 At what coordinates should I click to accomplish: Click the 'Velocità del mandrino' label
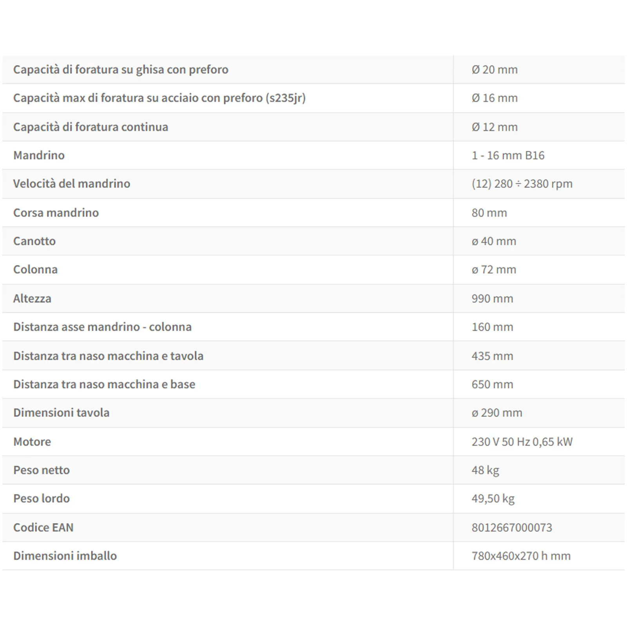point(72,183)
